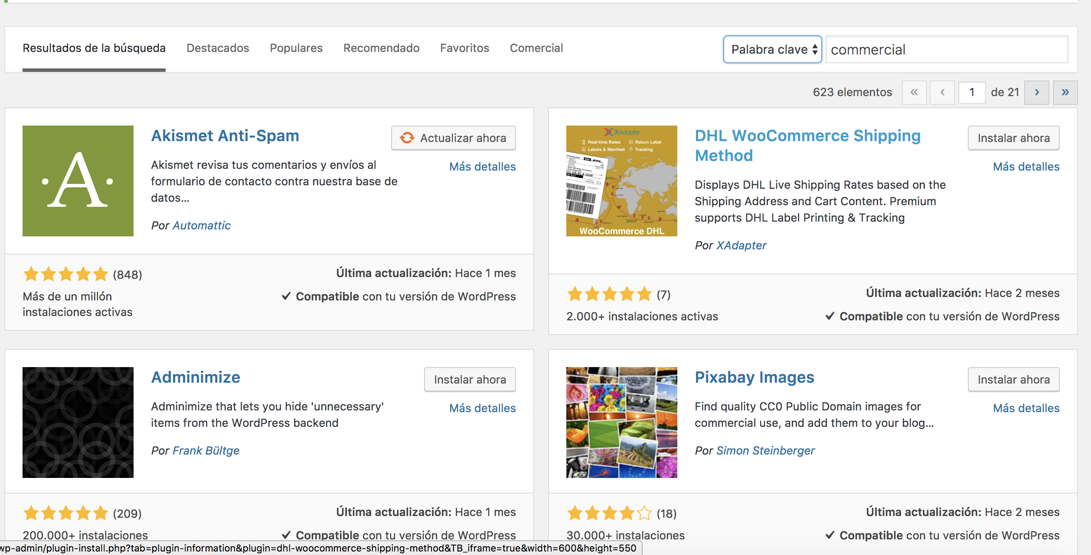Switch to the Destacados tab
The height and width of the screenshot is (555, 1091).
(x=218, y=48)
